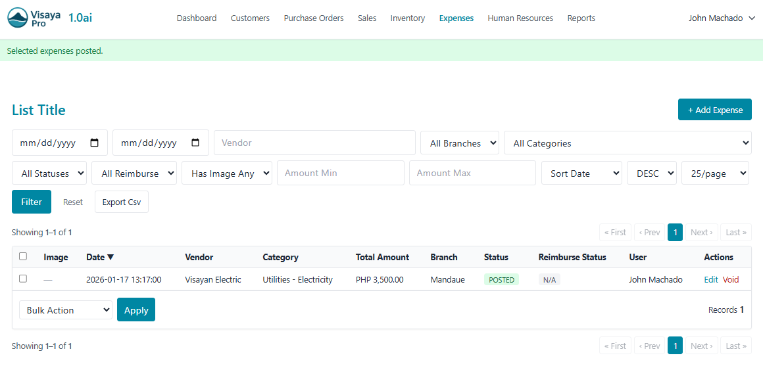
Task: Select all expenses with header checkbox
Action: [x=23, y=256]
